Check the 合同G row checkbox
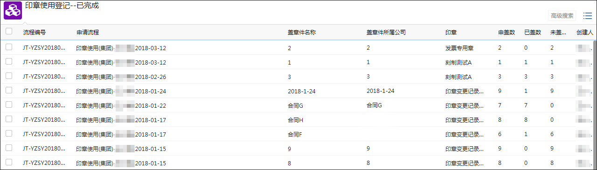The height and width of the screenshot is (170, 597). [9, 105]
